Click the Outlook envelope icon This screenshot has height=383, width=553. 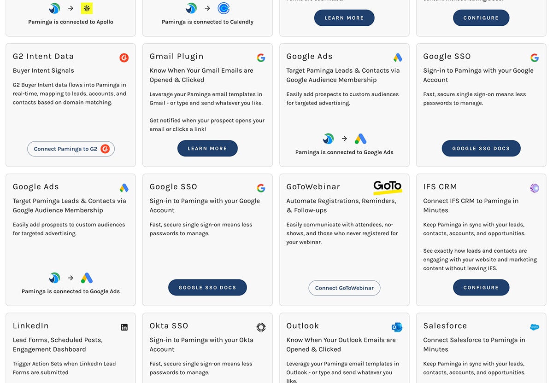[397, 327]
